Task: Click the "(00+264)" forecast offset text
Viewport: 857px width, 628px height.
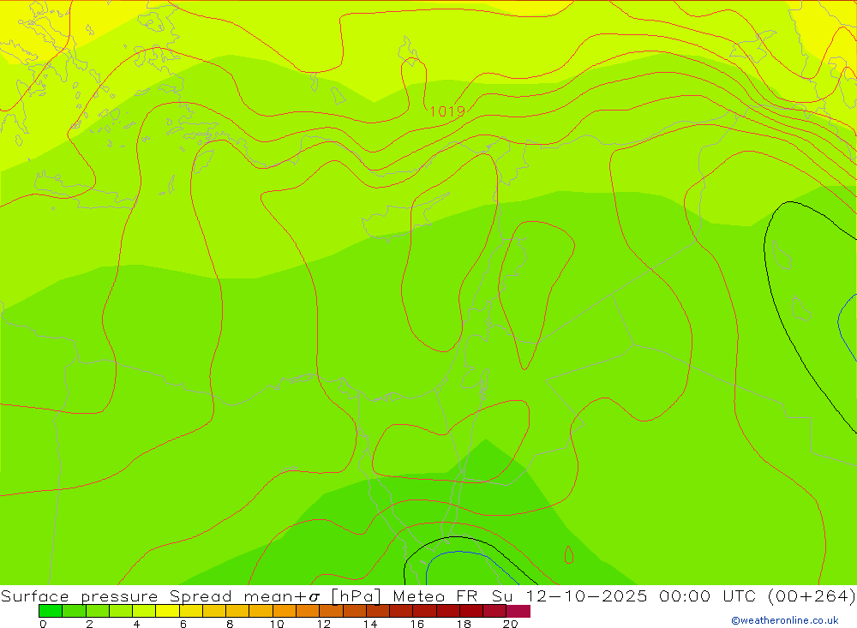Action: pyautogui.click(x=812, y=595)
